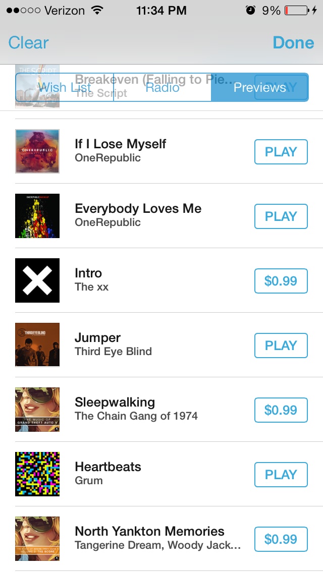This screenshot has height=573, width=323.
Task: Open Sleepwalking album artwork thumbnail
Action: point(37,410)
